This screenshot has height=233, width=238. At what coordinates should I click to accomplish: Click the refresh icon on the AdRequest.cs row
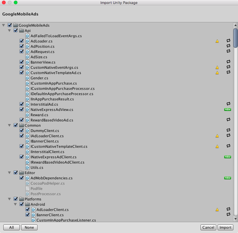pos(228,51)
